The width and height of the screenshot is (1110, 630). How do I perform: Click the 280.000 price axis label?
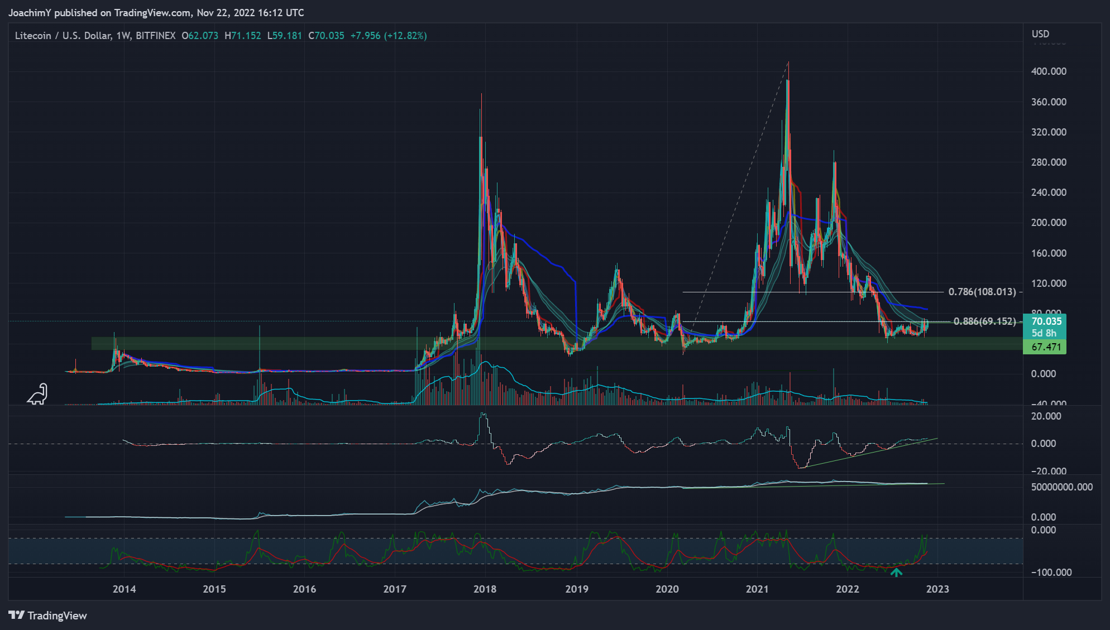pos(1049,162)
